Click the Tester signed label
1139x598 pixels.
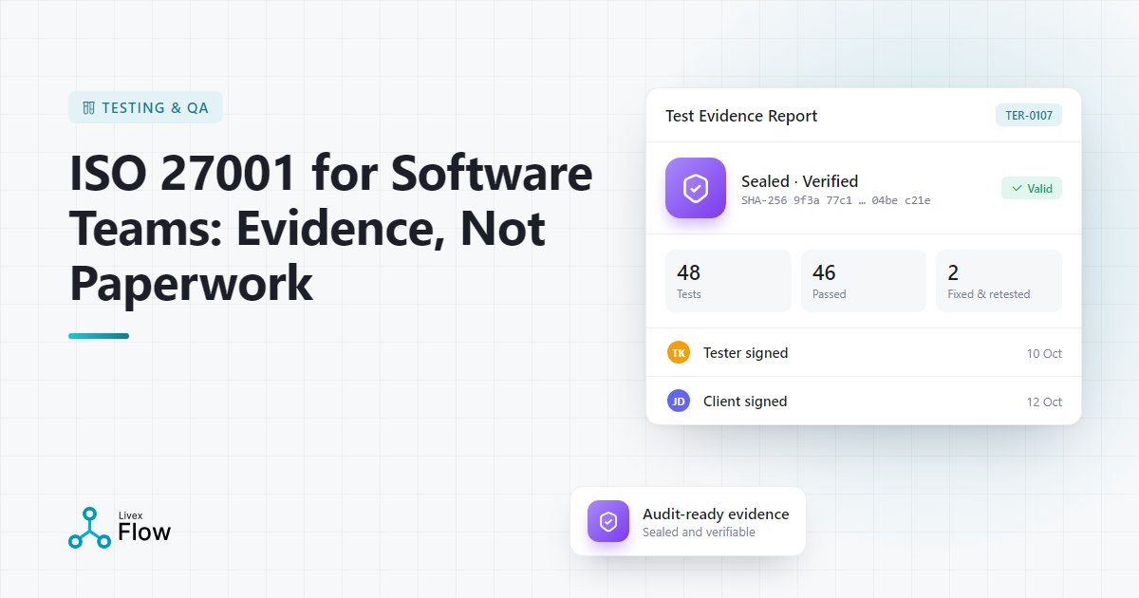[745, 353]
